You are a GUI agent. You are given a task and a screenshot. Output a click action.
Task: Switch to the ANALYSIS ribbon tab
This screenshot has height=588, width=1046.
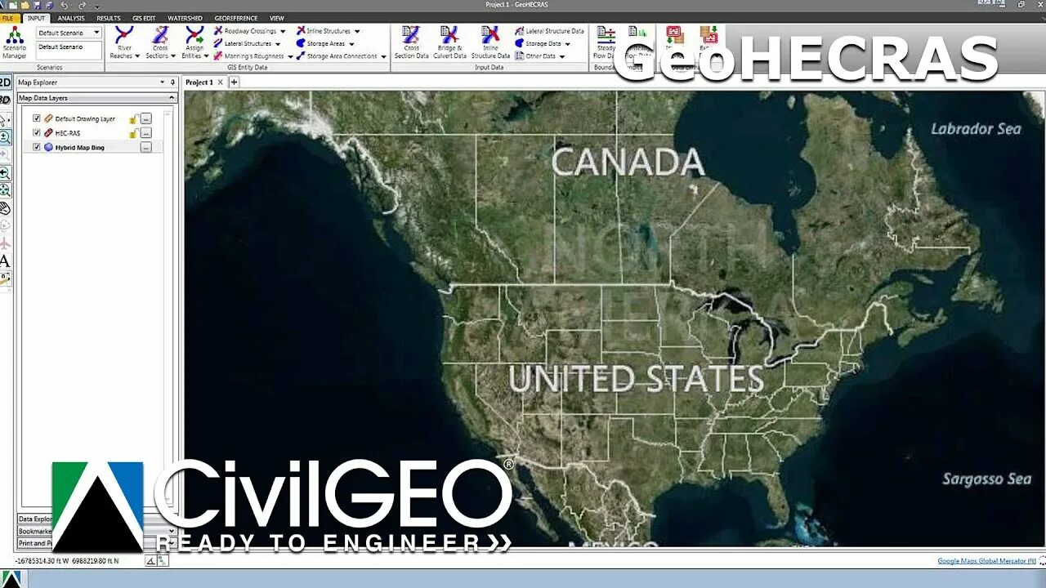[x=70, y=18]
